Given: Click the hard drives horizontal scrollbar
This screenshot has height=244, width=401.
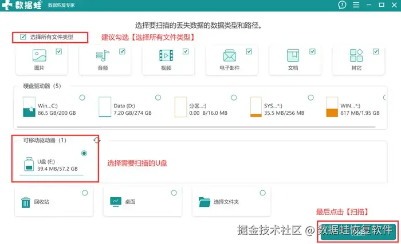Looking at the screenshot, I should 196,127.
